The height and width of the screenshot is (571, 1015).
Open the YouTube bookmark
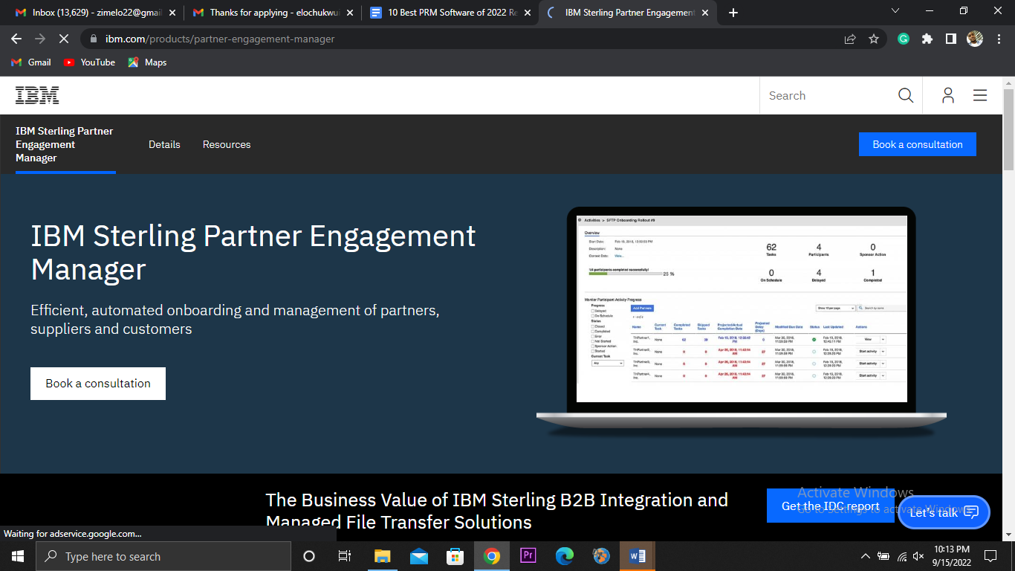pyautogui.click(x=89, y=62)
